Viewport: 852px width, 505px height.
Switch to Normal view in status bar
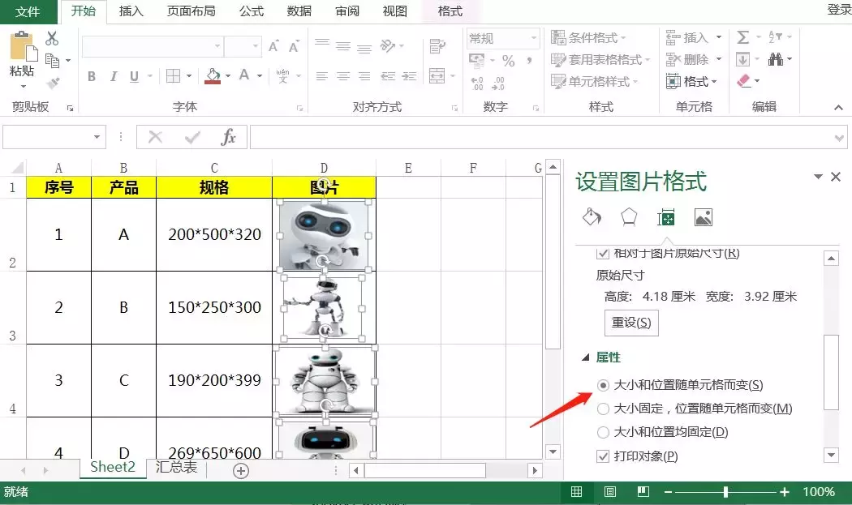tap(576, 491)
